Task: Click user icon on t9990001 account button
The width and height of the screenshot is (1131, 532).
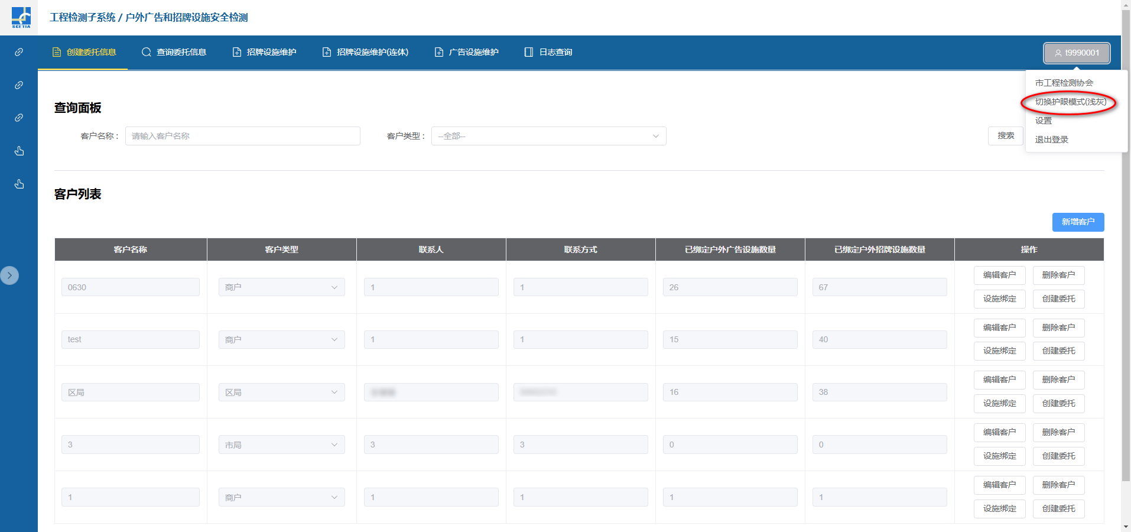Action: coord(1058,53)
